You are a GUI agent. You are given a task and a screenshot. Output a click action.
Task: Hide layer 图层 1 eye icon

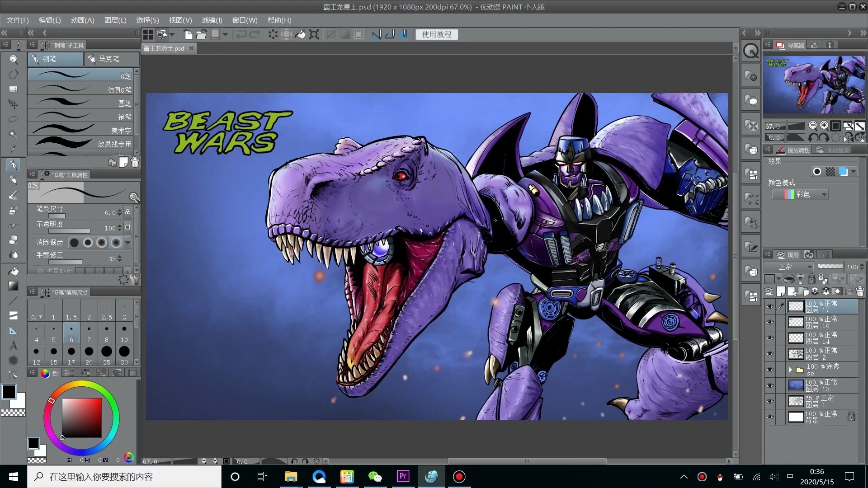click(x=770, y=402)
